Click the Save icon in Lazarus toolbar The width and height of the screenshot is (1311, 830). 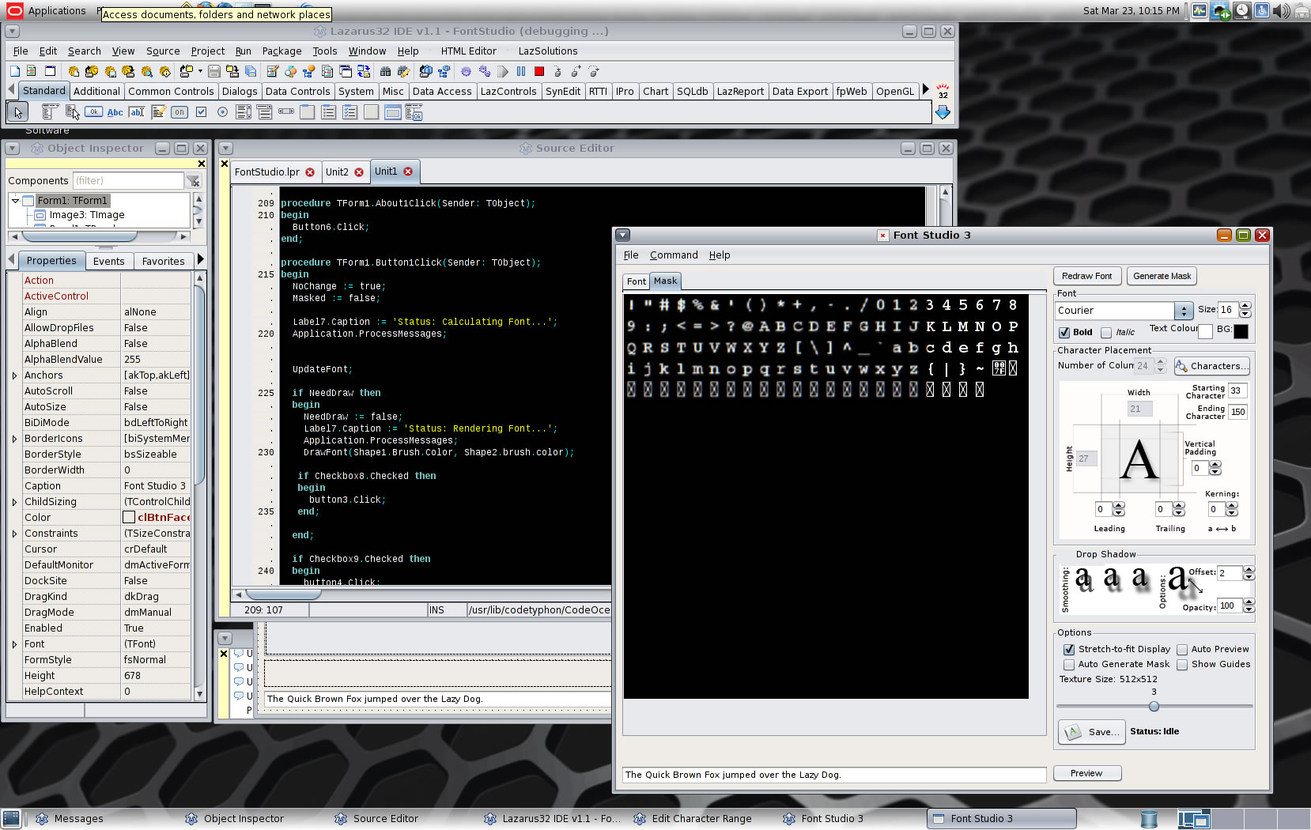(x=214, y=71)
